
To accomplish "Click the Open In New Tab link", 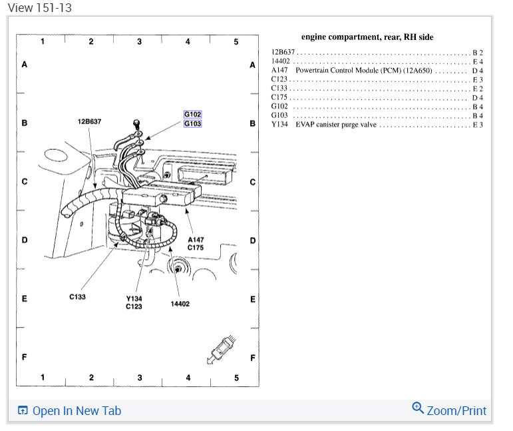I will click(77, 411).
